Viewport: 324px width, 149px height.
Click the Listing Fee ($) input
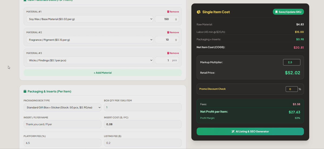point(143,143)
